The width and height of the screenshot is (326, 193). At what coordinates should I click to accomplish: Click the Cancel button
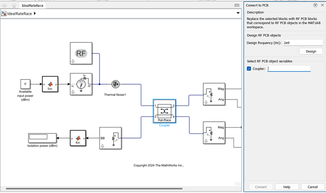[x=313, y=186]
